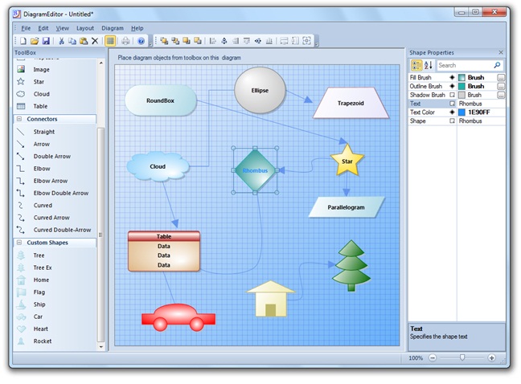This screenshot has width=521, height=384.
Task: Click the zoom in plus button
Action: [x=491, y=357]
